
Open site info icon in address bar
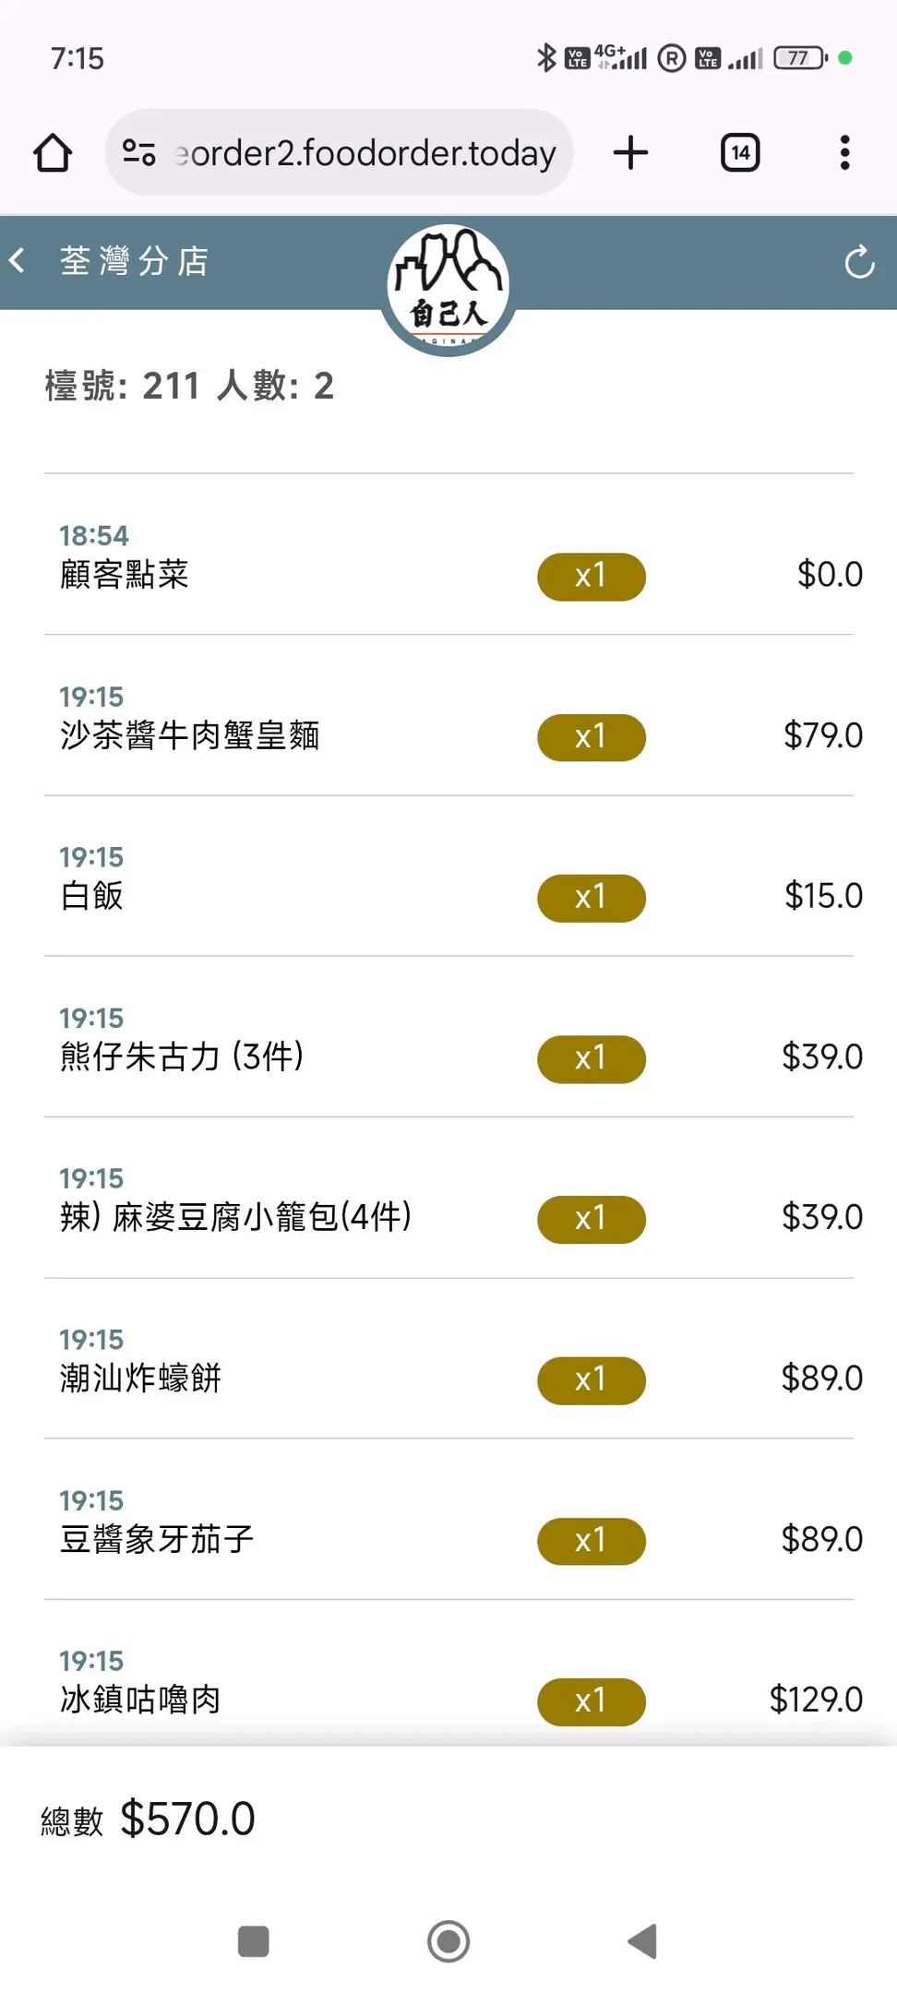(x=139, y=153)
